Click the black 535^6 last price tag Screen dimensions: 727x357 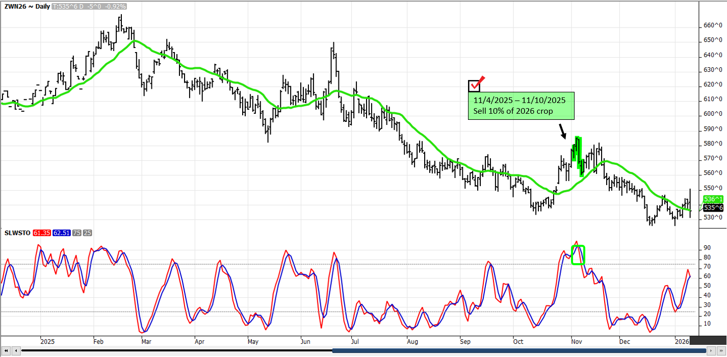click(x=713, y=208)
